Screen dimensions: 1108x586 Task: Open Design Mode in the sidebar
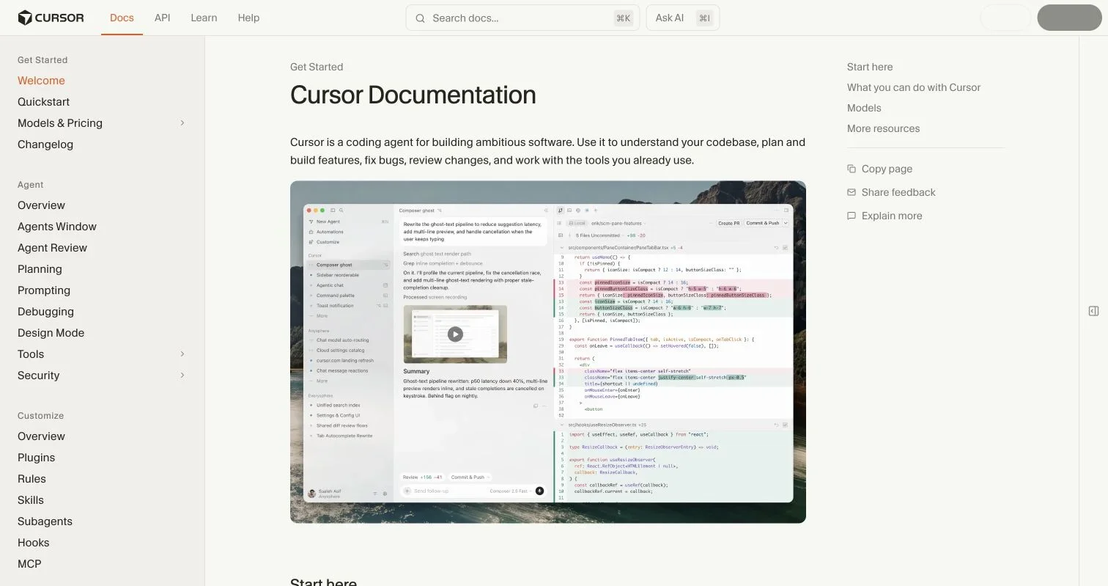(51, 333)
